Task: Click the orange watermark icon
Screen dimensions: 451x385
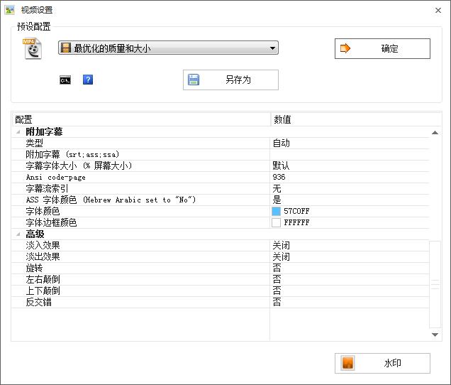Action: [347, 363]
